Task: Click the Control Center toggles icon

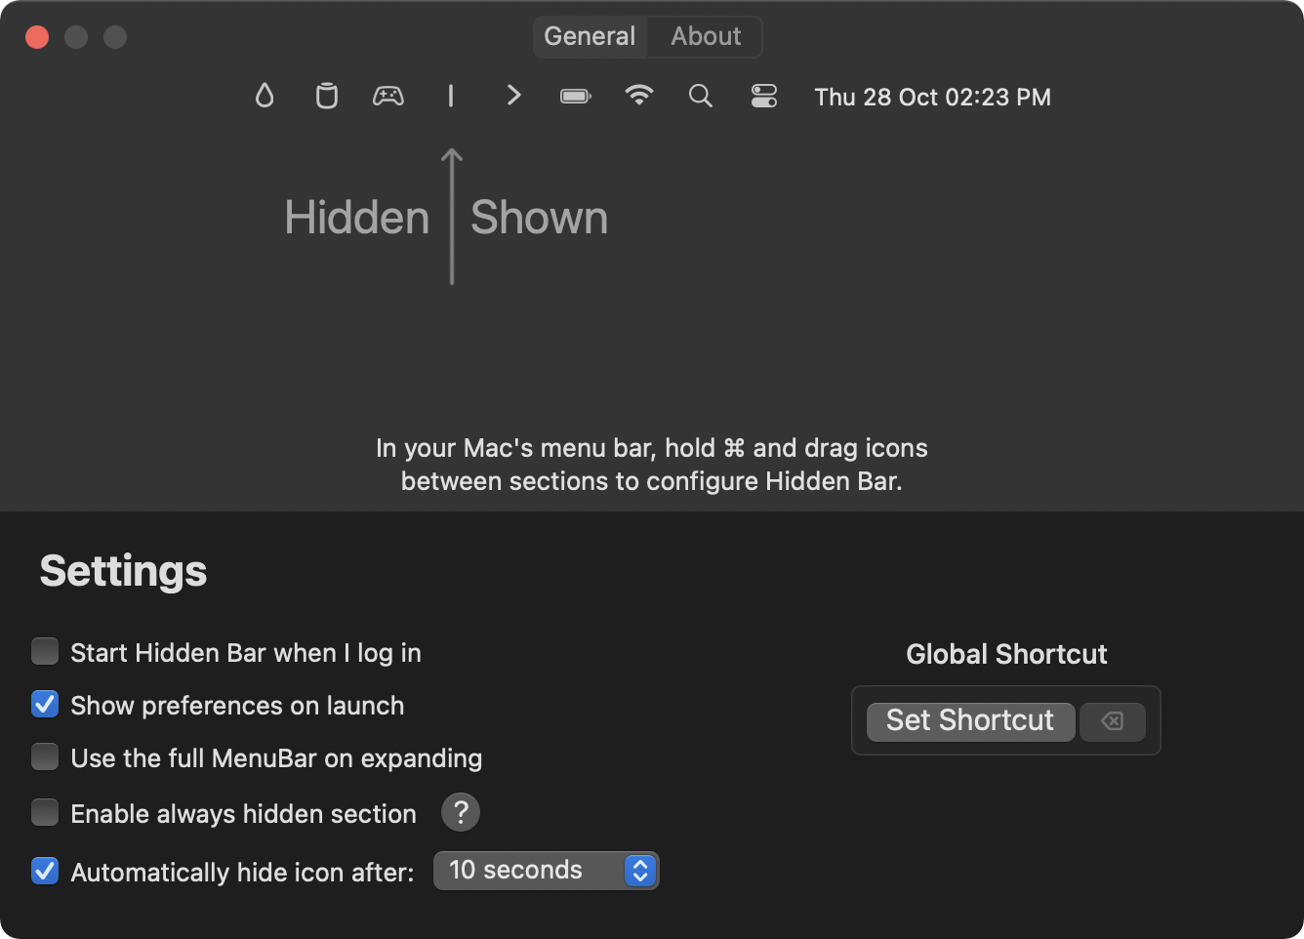Action: click(764, 96)
